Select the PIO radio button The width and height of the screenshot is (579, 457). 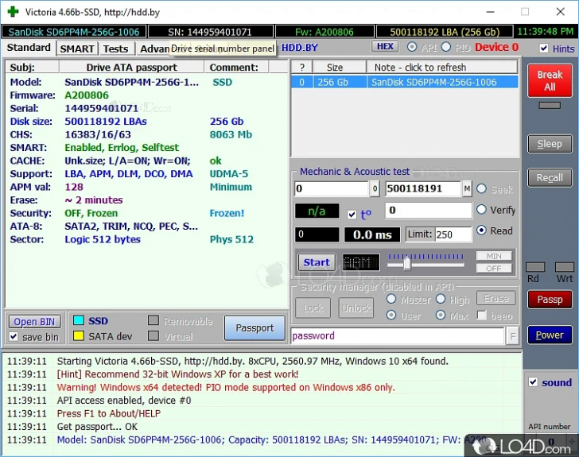[446, 47]
